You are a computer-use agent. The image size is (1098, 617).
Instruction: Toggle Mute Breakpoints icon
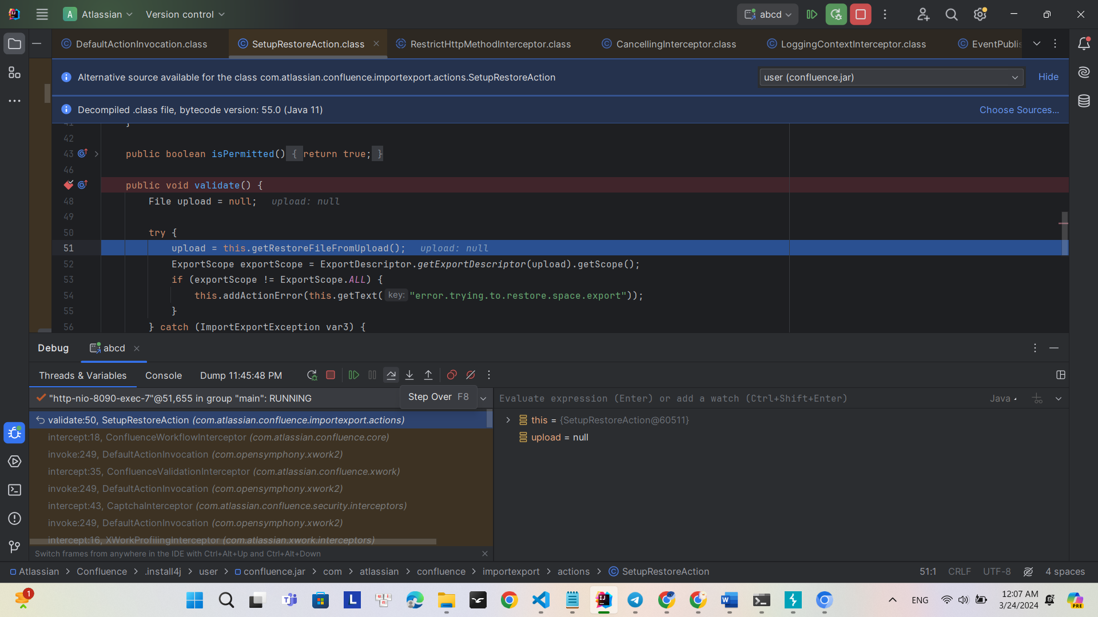(471, 375)
